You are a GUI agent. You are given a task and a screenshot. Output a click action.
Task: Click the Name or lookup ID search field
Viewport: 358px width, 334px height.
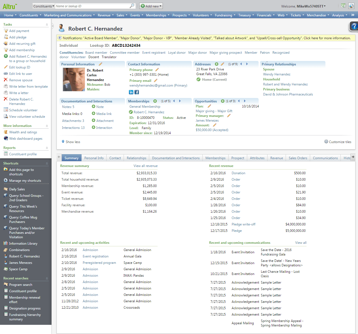[92, 6]
